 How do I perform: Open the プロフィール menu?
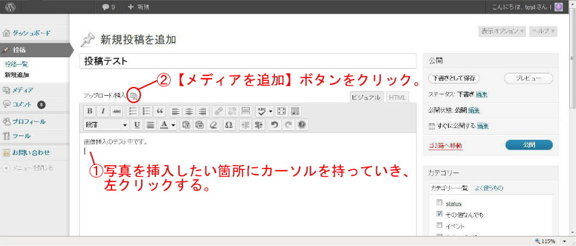(x=29, y=121)
